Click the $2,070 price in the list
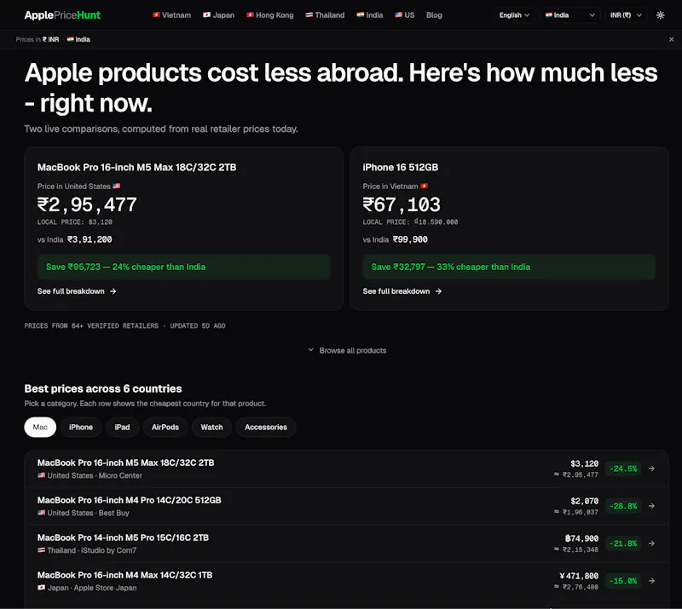682x609 pixels. [x=584, y=501]
